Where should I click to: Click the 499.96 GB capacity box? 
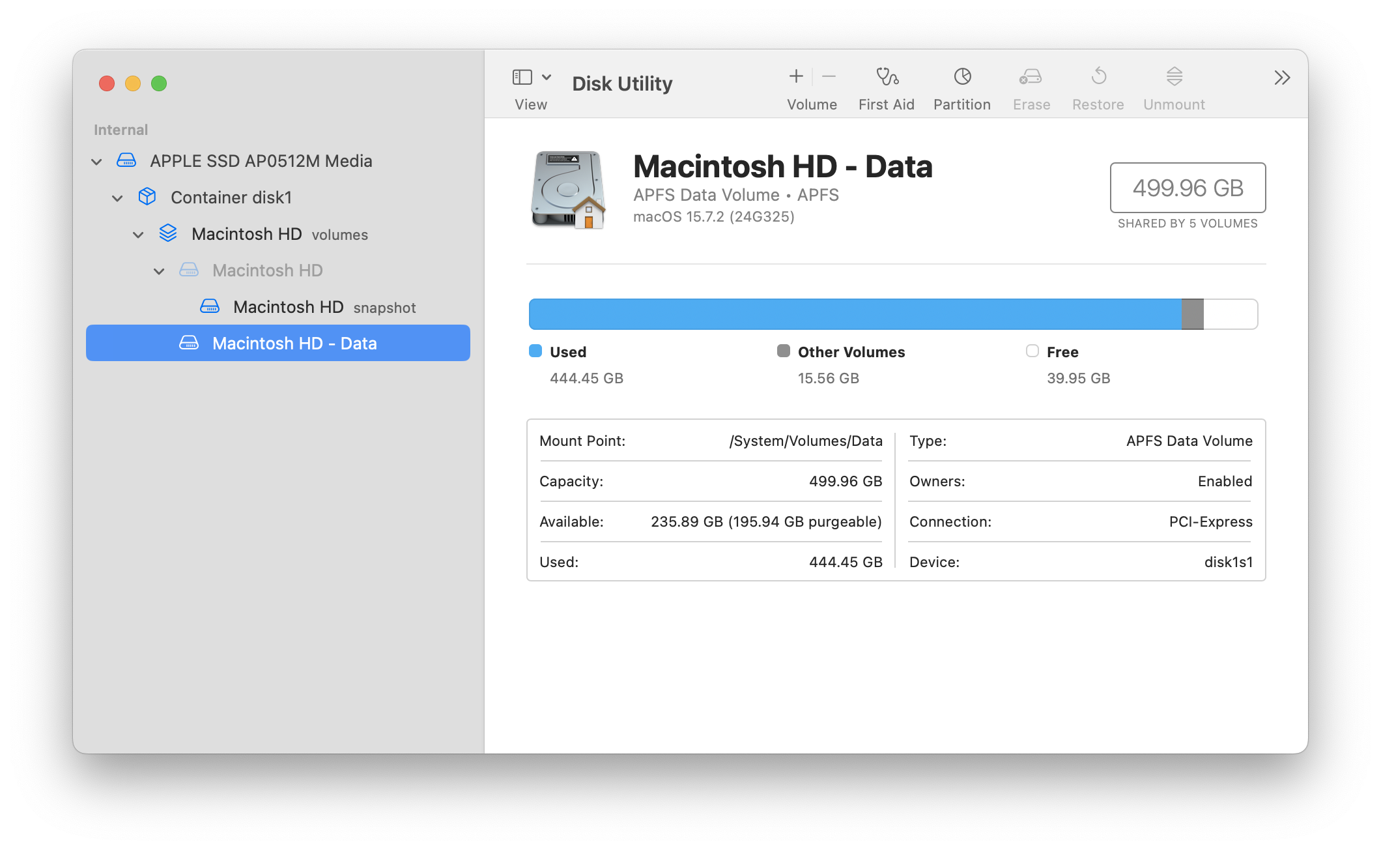pyautogui.click(x=1188, y=188)
